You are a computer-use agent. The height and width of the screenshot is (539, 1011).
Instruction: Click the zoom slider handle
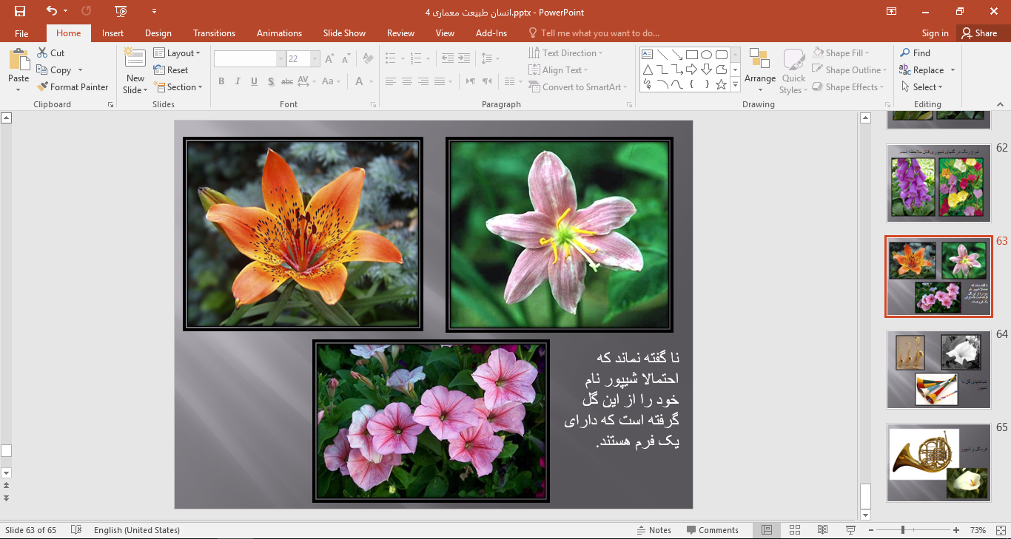tap(902, 530)
